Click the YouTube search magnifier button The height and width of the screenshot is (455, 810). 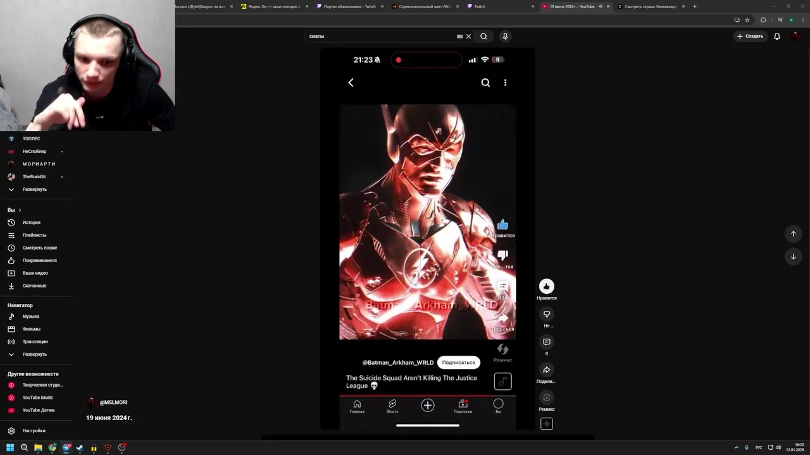483,36
